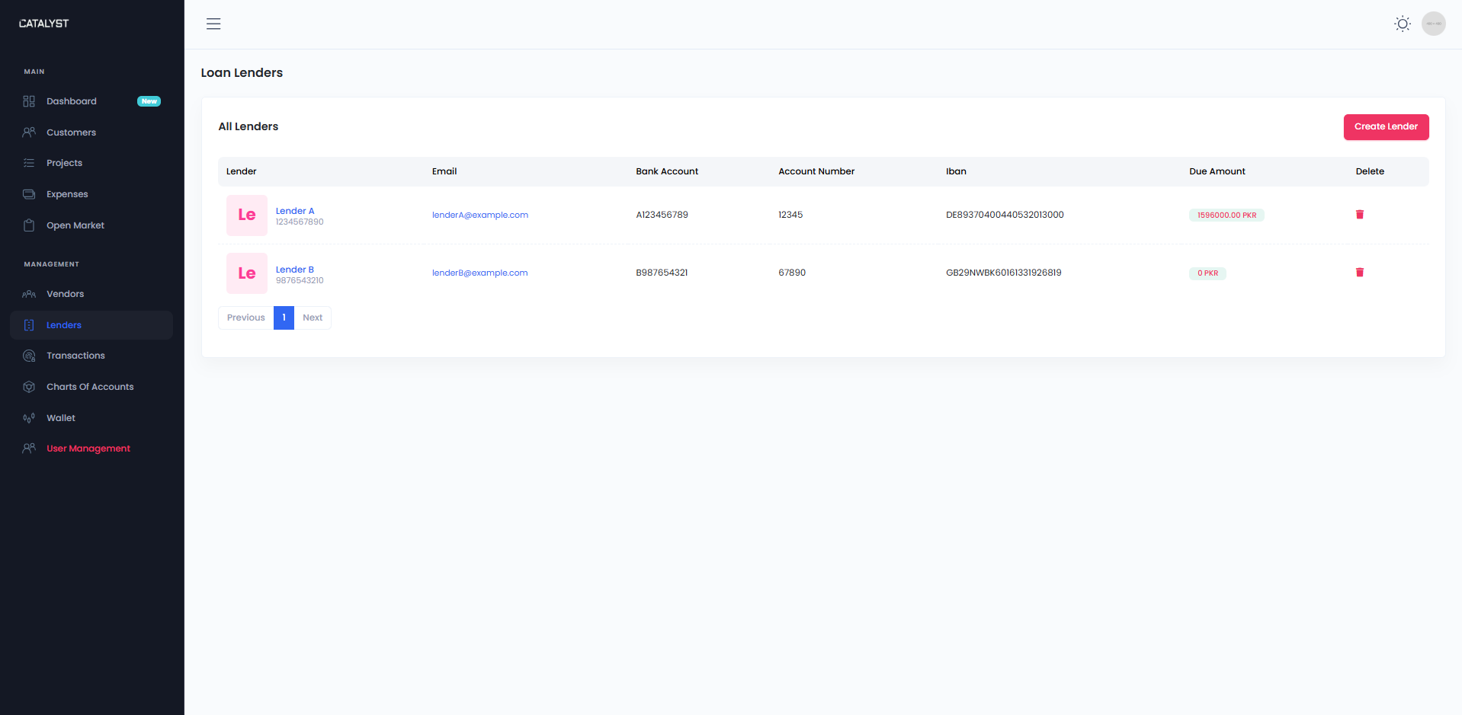
Task: Navigate to the Expenses page
Action: pyautogui.click(x=67, y=194)
